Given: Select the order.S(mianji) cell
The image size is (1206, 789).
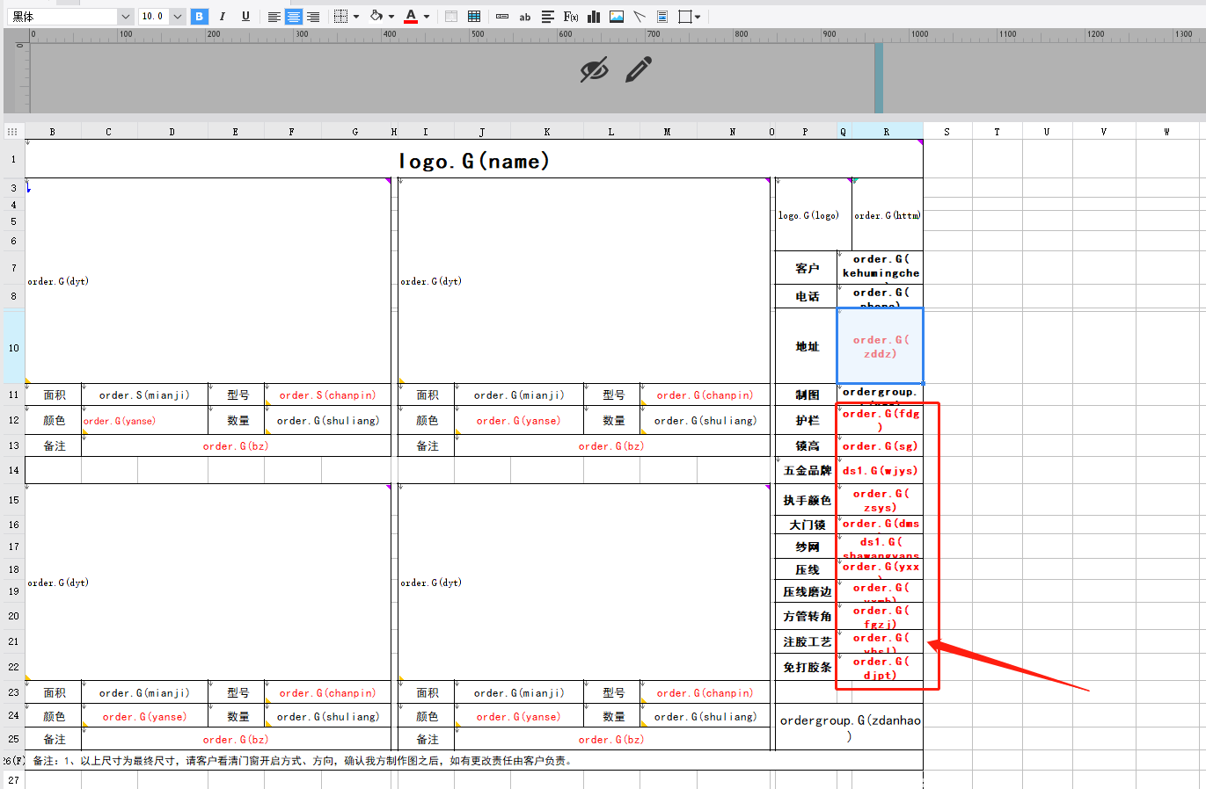Looking at the screenshot, I should pos(145,395).
